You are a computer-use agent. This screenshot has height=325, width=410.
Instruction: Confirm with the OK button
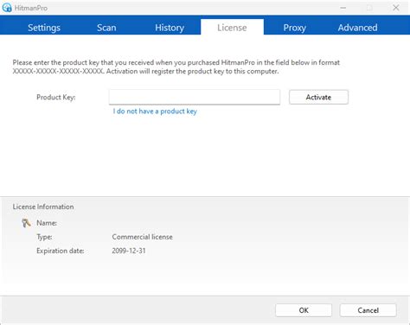pyautogui.click(x=304, y=310)
